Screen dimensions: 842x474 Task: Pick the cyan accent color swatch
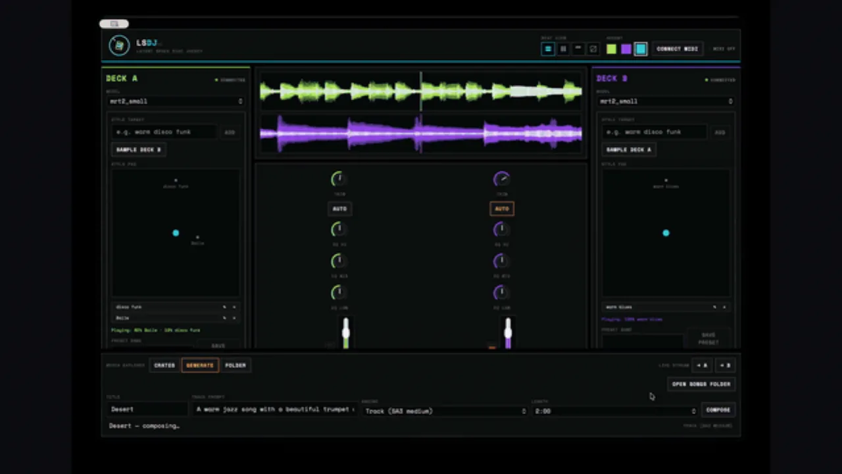click(641, 49)
